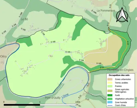Click the 'Pont-d'Ouilly' place name
This screenshot has width=137, height=108.
(x=53, y=98)
